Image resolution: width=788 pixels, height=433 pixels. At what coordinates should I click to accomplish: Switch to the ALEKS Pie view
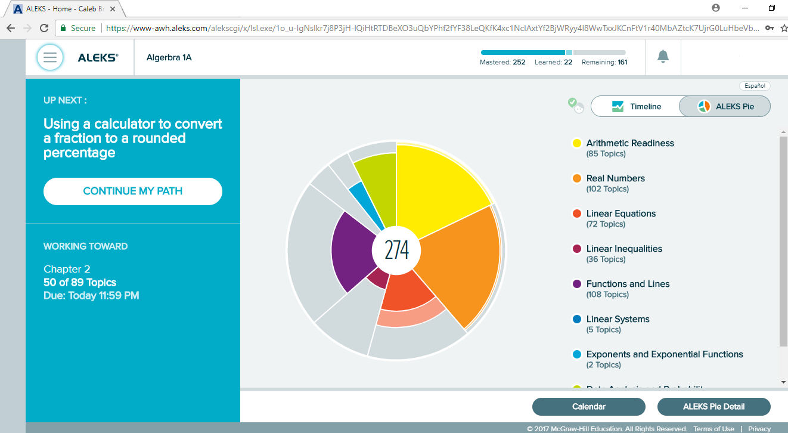click(725, 106)
